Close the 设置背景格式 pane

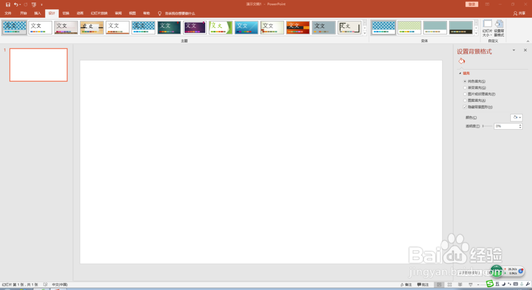[x=525, y=50]
